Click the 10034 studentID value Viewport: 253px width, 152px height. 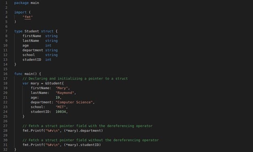[61, 112]
